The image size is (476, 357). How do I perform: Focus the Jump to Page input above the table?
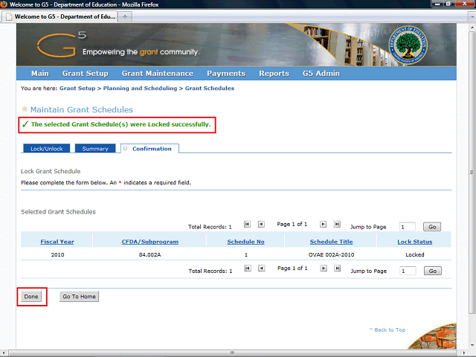[408, 227]
